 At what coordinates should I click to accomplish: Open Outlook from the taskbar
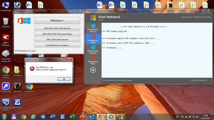click(91, 117)
